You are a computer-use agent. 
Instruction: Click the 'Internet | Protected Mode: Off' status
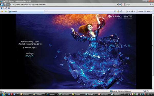pos(121,91)
